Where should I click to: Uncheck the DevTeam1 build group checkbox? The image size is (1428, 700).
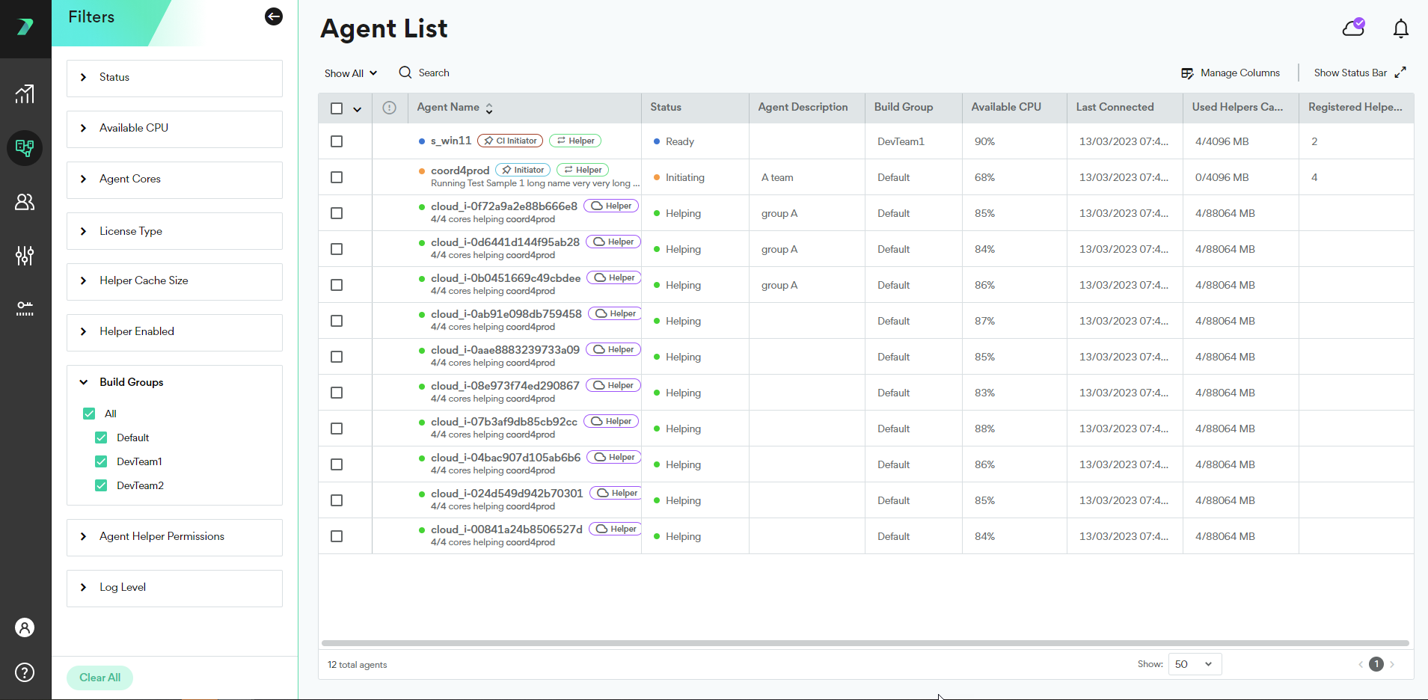click(x=101, y=461)
